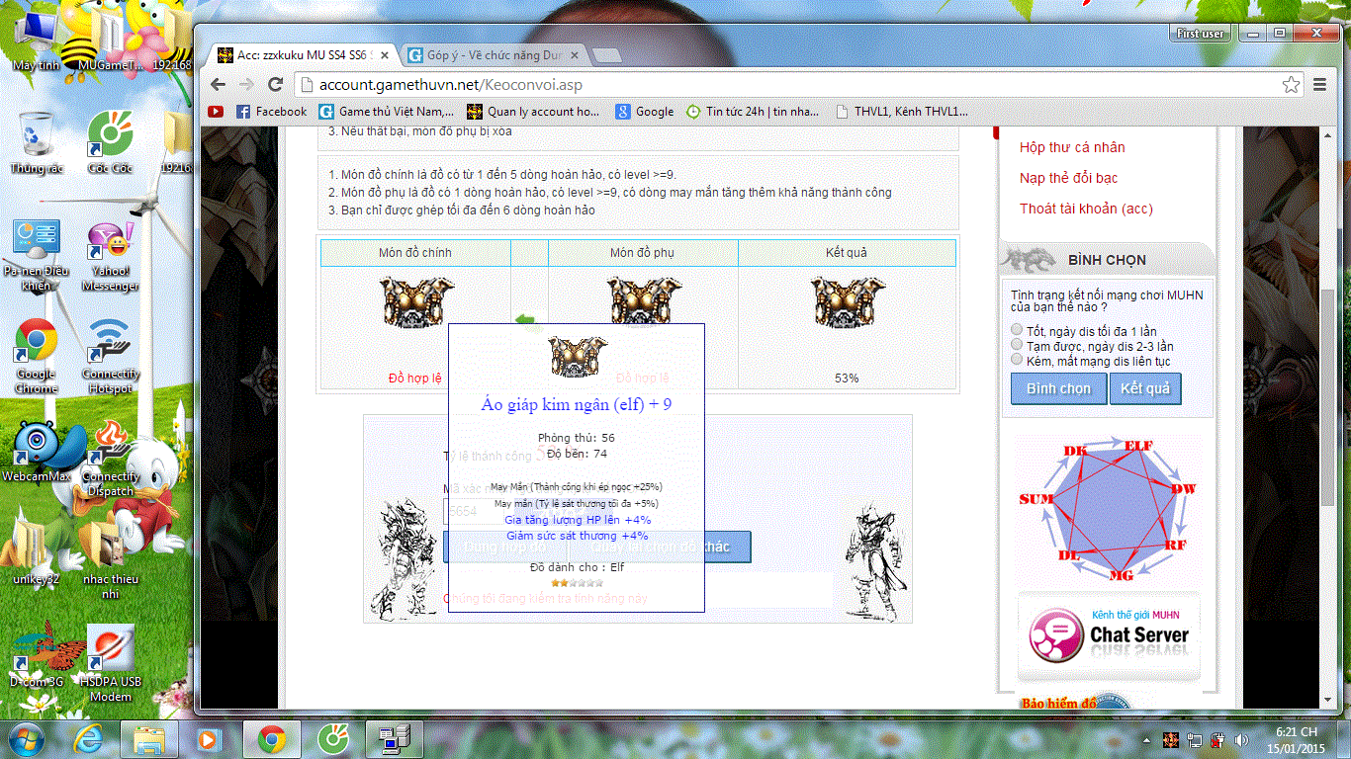
Task: Open WebcamMax desktop shortcut
Action: point(36,453)
